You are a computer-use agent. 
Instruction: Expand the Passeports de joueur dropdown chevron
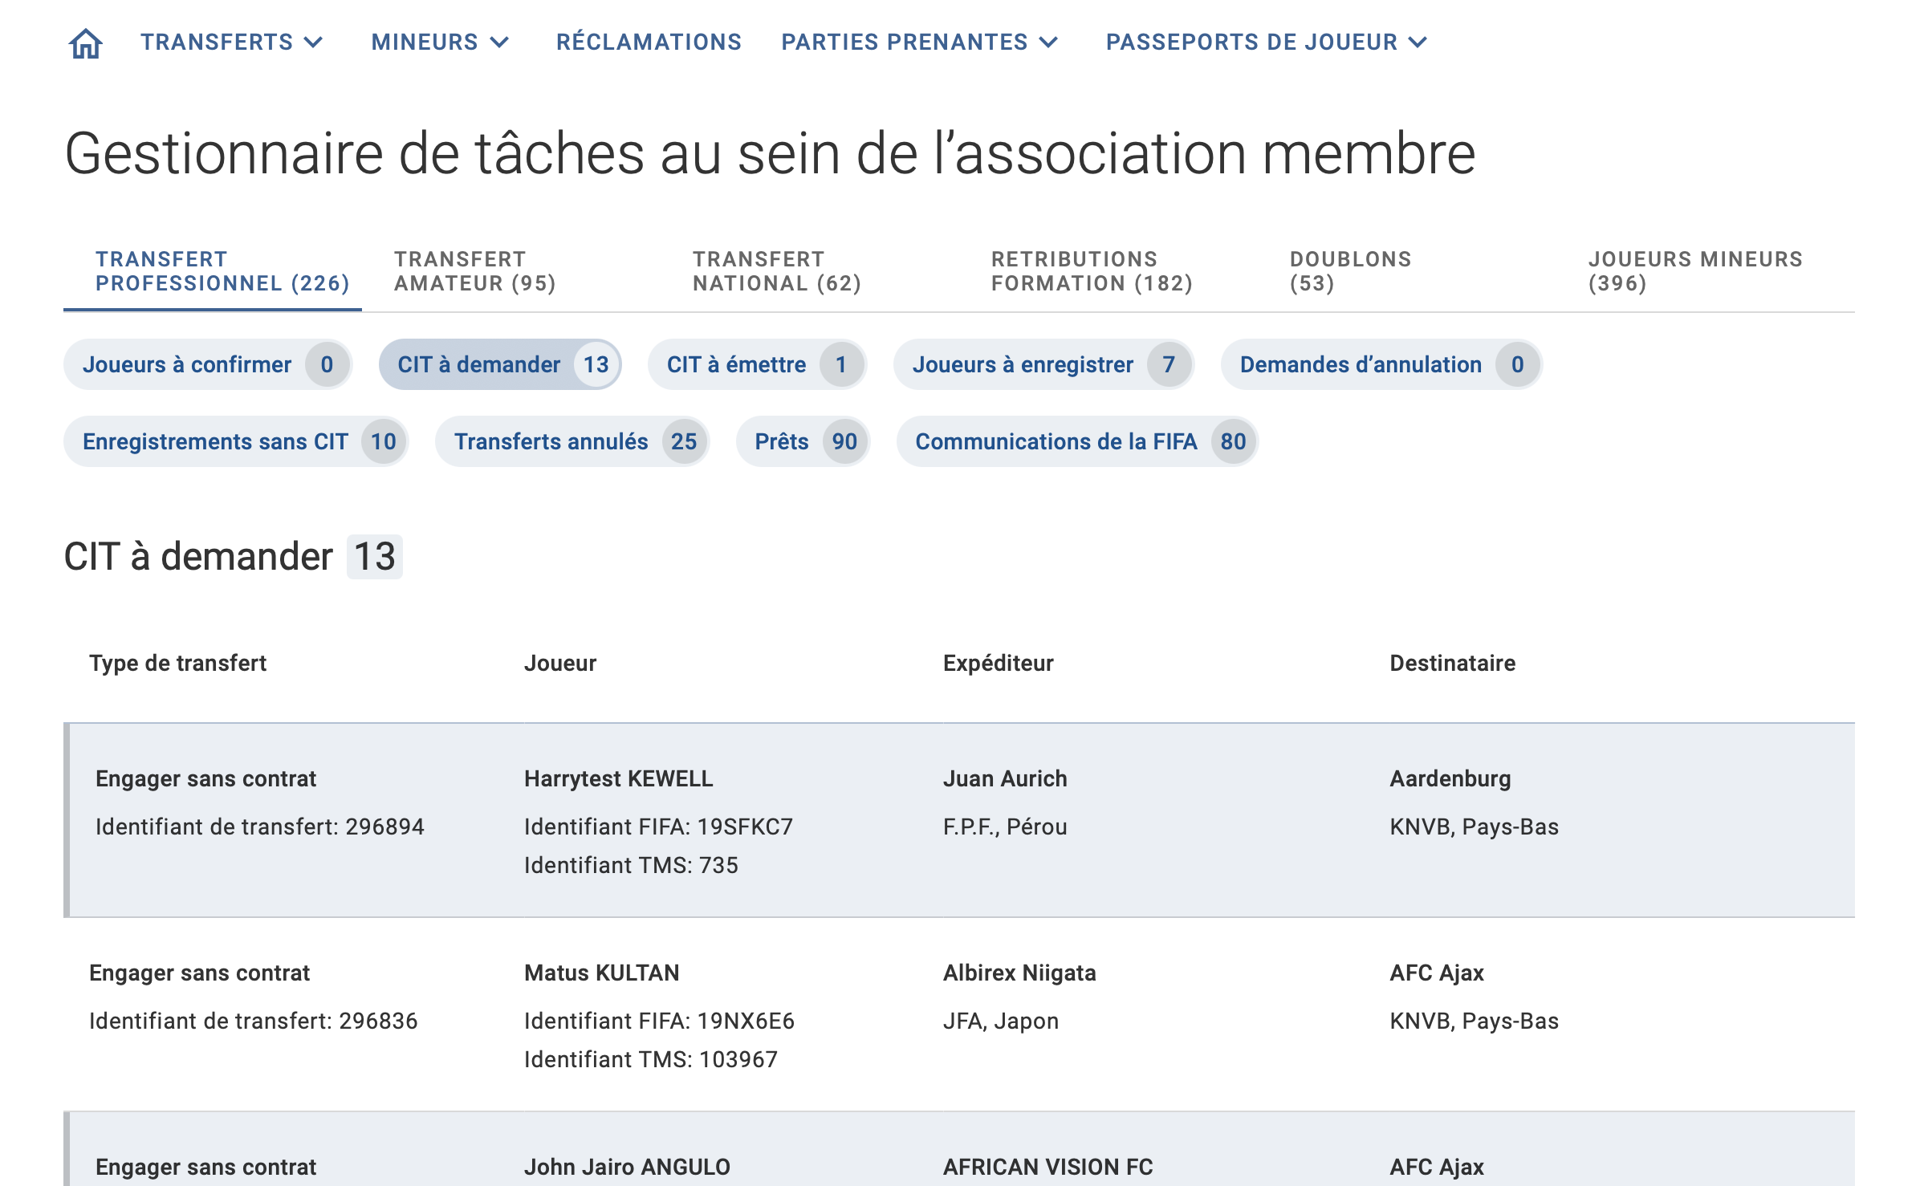[x=1418, y=43]
